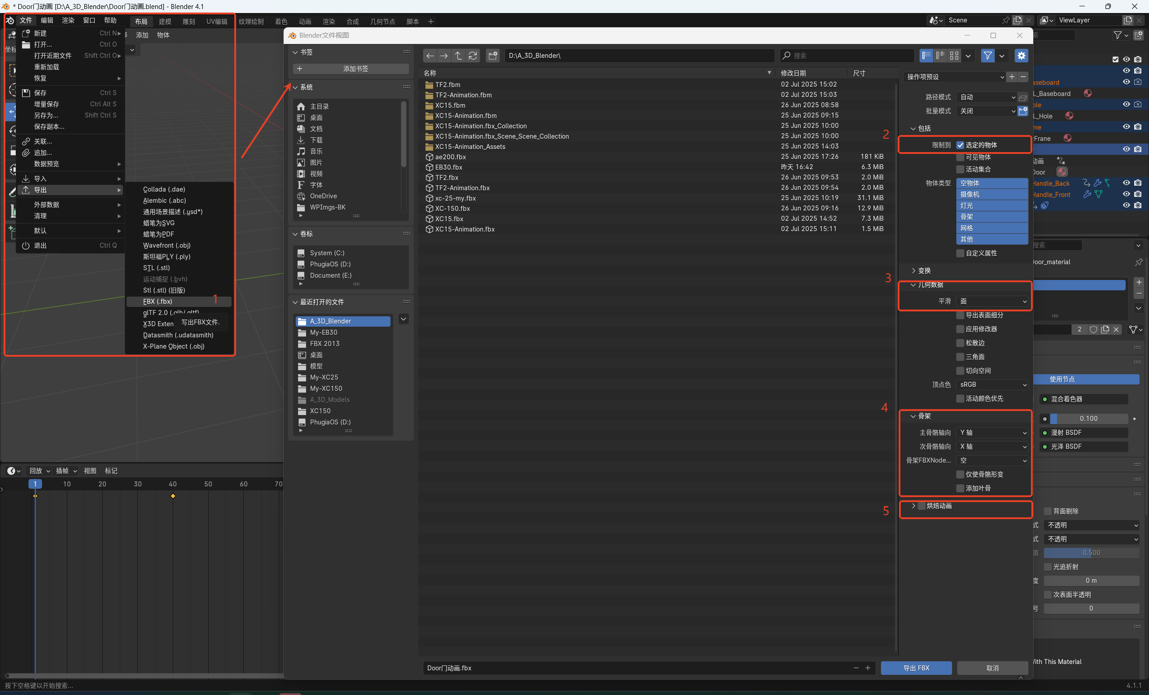This screenshot has height=695, width=1149.
Task: Enable 三角面 checkbox
Action: coord(960,357)
